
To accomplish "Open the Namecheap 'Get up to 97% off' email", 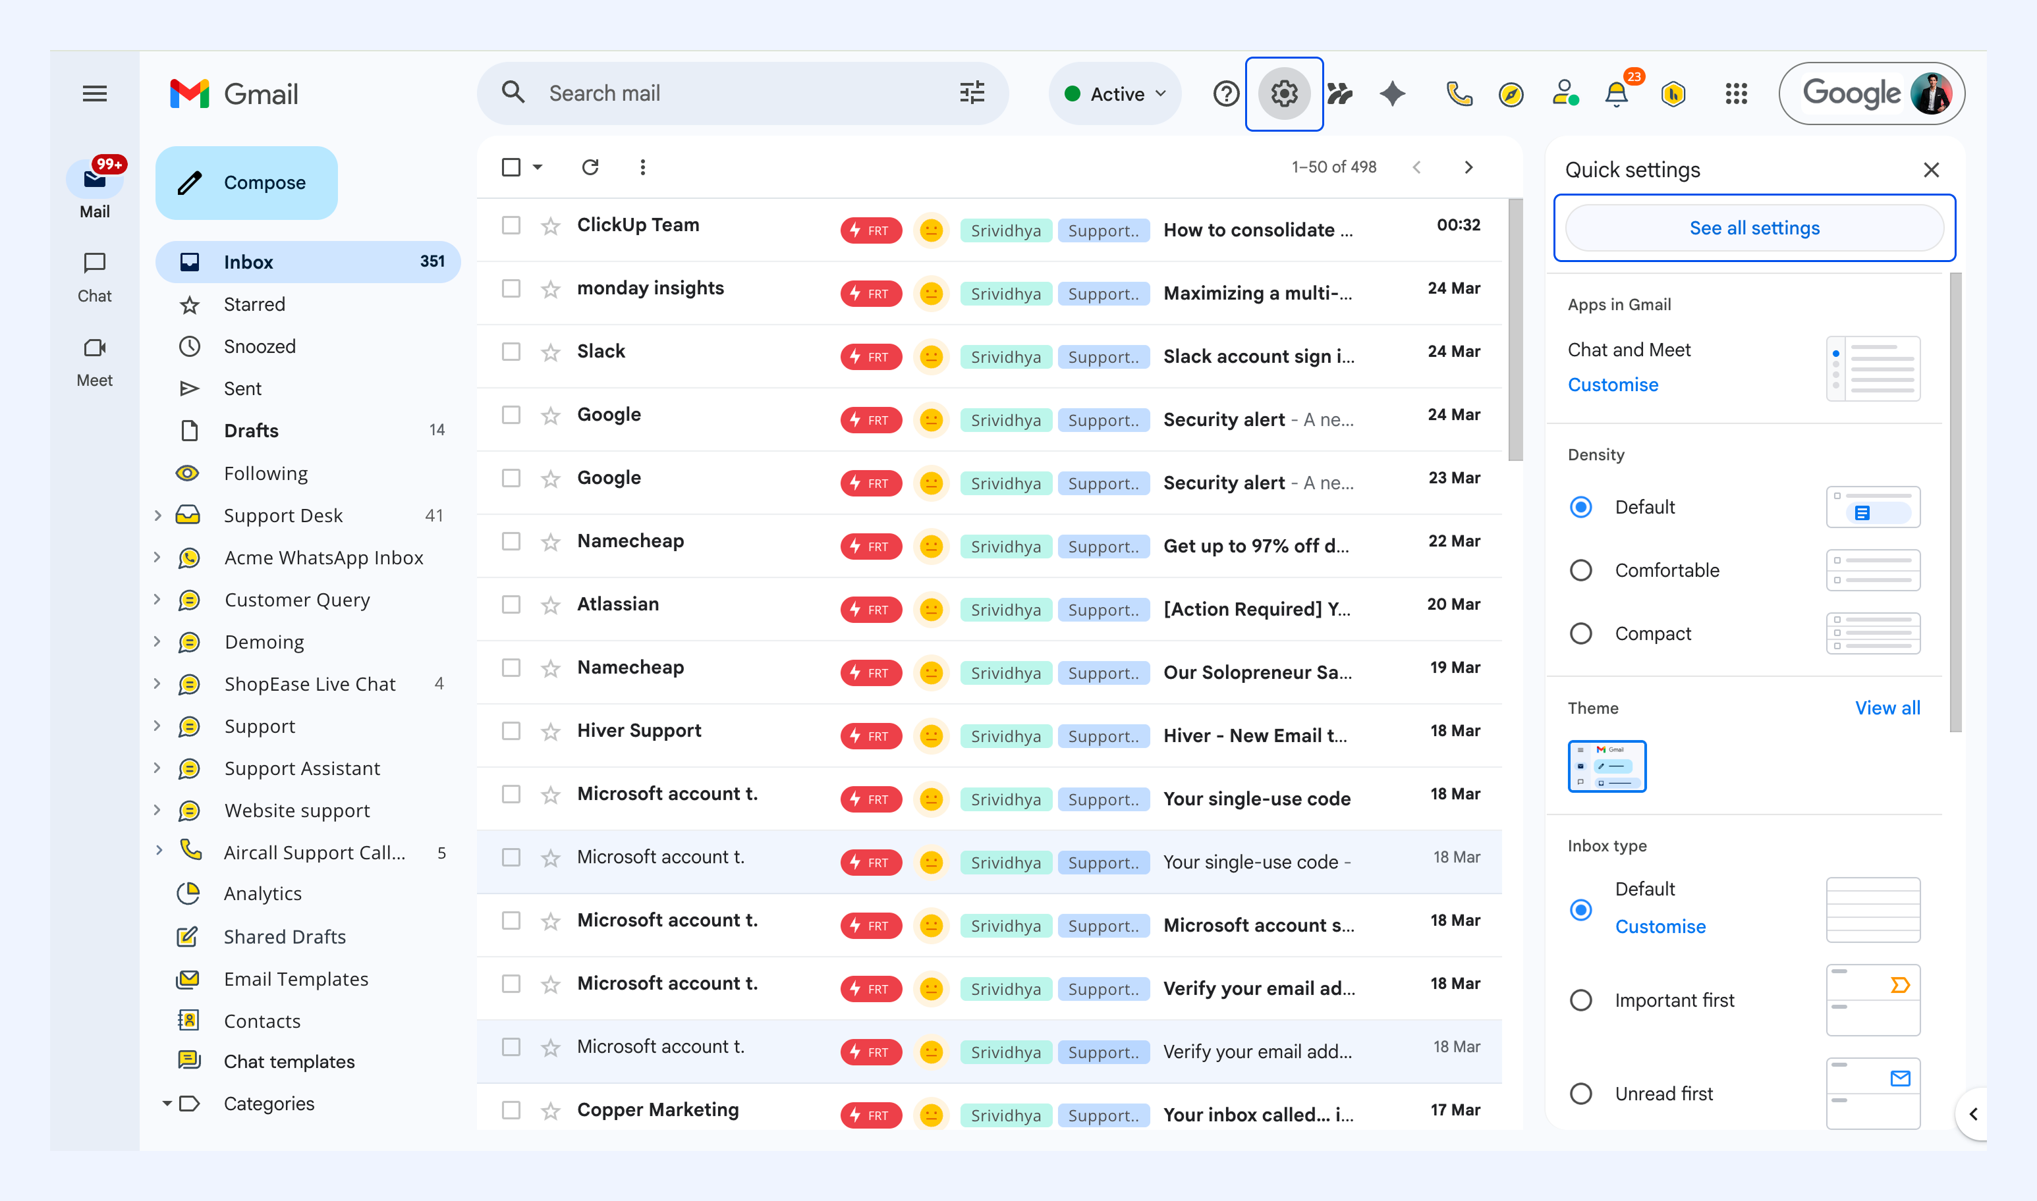I will click(990, 547).
